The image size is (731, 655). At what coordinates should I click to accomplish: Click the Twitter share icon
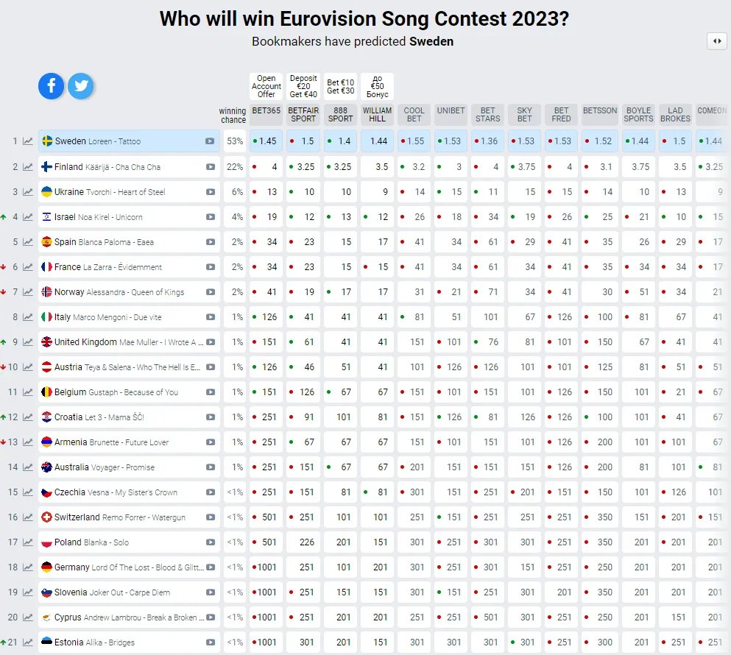coord(81,86)
